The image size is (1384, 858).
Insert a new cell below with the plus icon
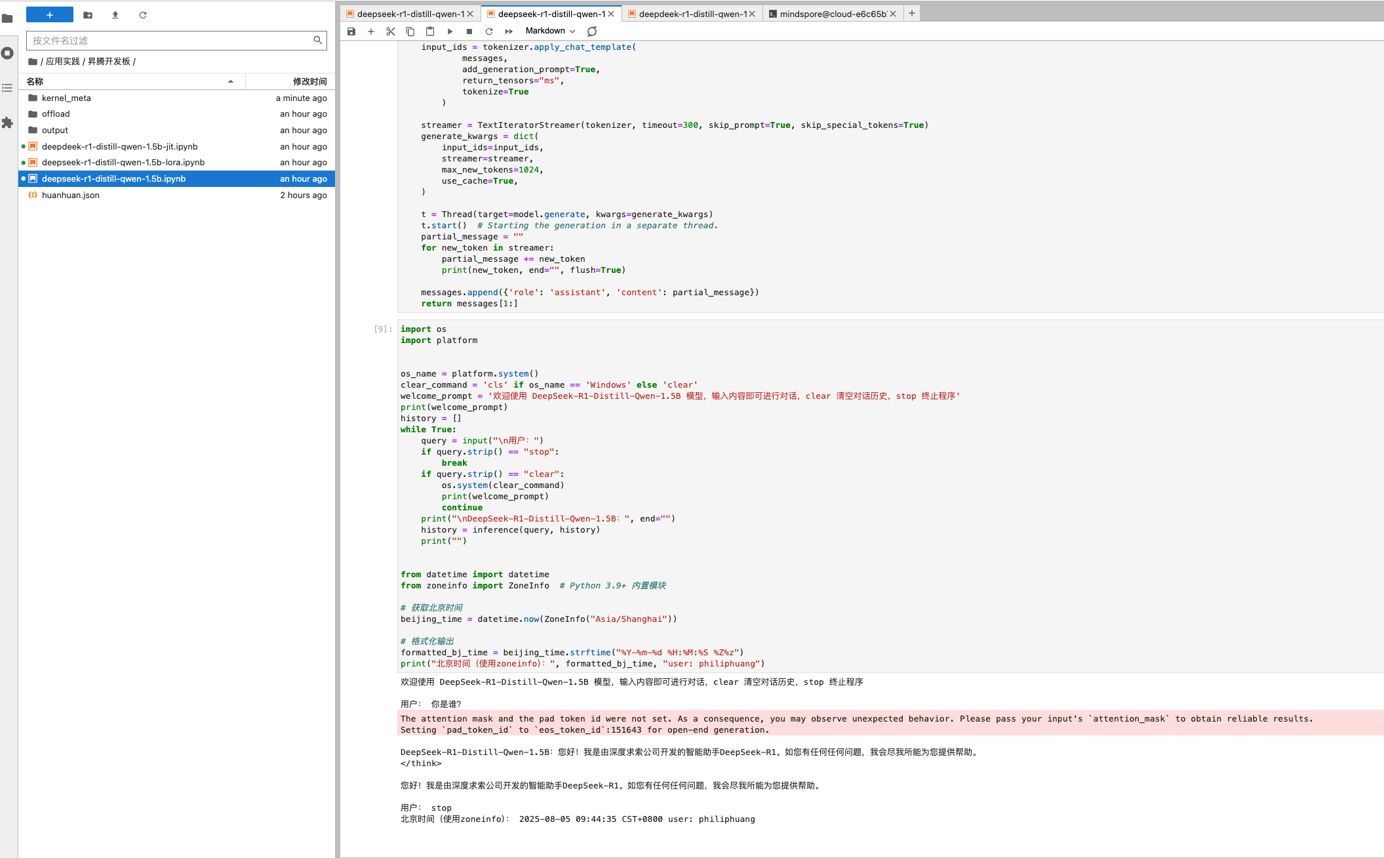click(x=371, y=31)
